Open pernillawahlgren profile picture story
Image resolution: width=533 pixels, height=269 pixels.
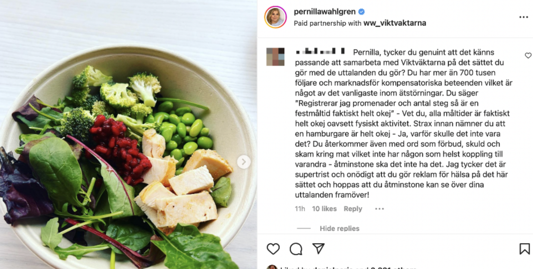tap(275, 17)
